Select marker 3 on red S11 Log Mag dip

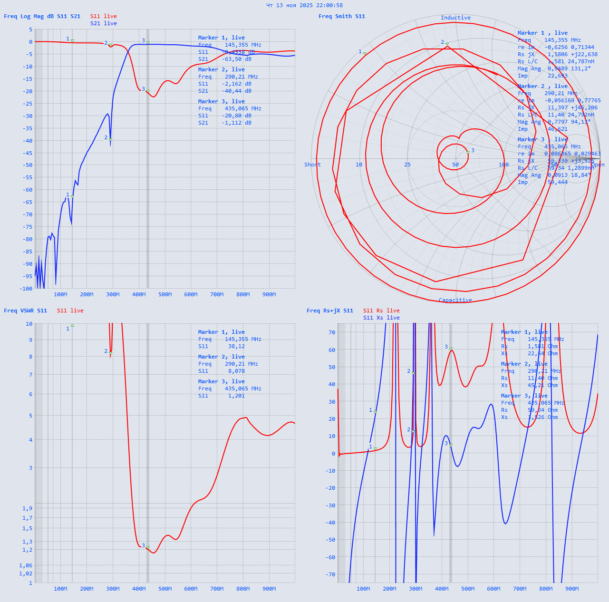(147, 91)
